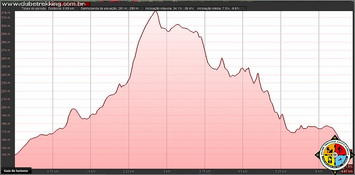The width and height of the screenshot is (355, 175).
Task: Click the 318 m peak of the profile
Action: (155, 11)
